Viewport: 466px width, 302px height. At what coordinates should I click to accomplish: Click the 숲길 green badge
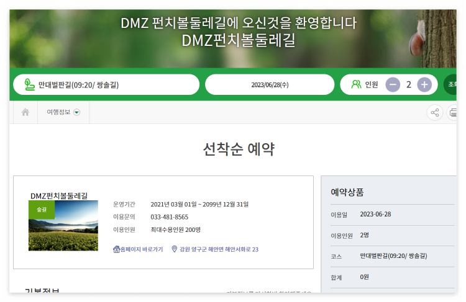[x=42, y=210]
